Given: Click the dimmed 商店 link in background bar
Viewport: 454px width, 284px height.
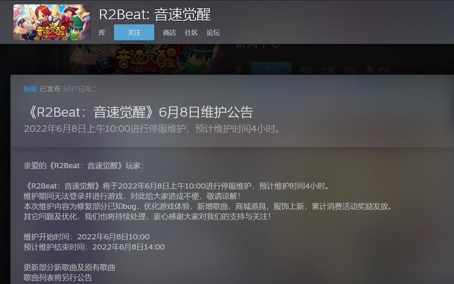Looking at the screenshot, I should (x=306, y=70).
